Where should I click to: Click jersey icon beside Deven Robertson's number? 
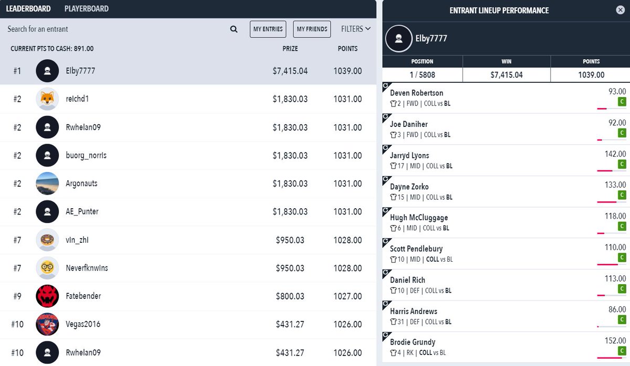tap(393, 103)
